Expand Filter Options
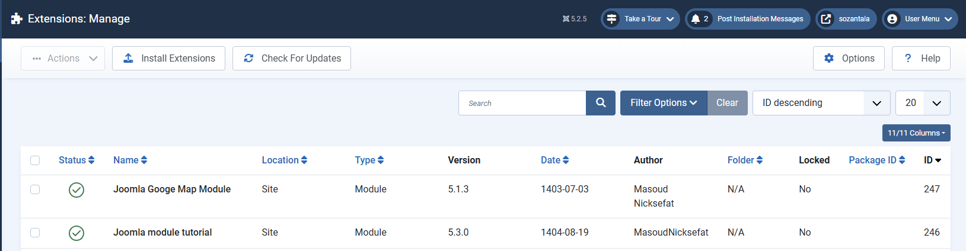This screenshot has width=966, height=251. coord(664,103)
